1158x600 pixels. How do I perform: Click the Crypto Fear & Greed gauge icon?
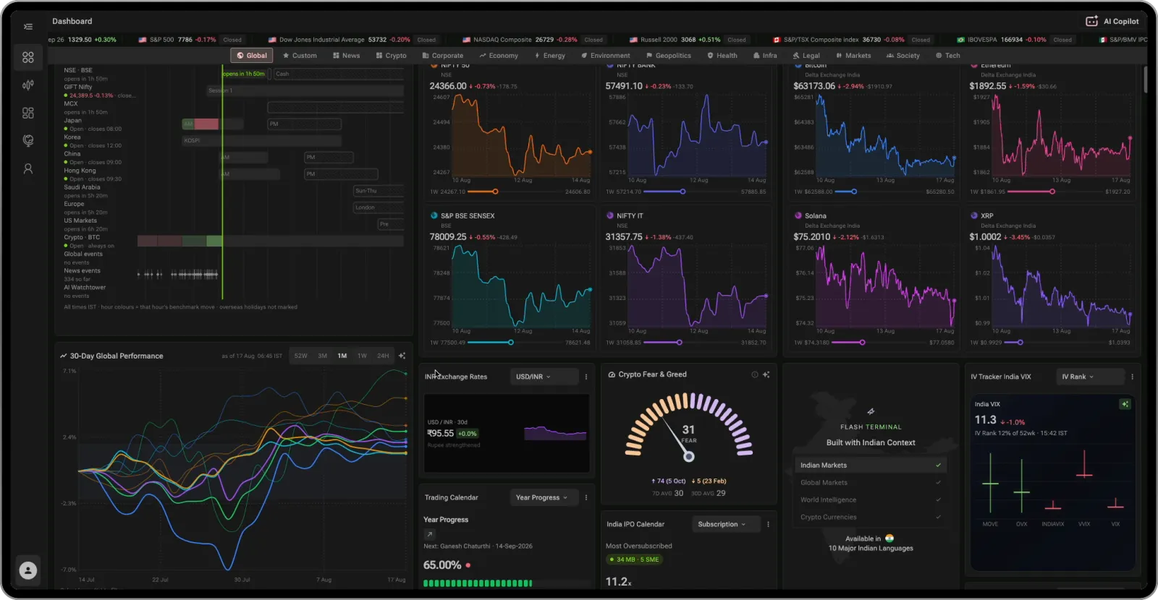click(612, 374)
